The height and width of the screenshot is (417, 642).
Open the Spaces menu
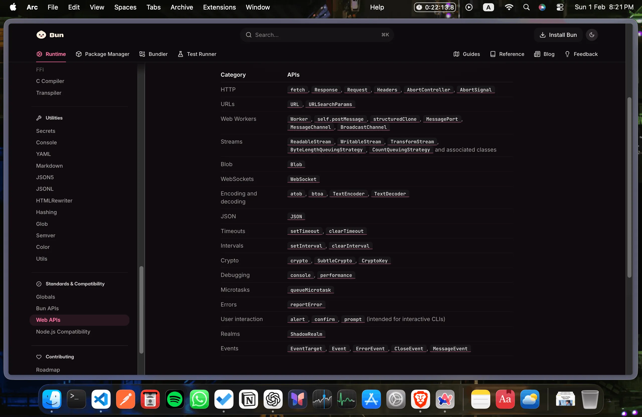[125, 7]
